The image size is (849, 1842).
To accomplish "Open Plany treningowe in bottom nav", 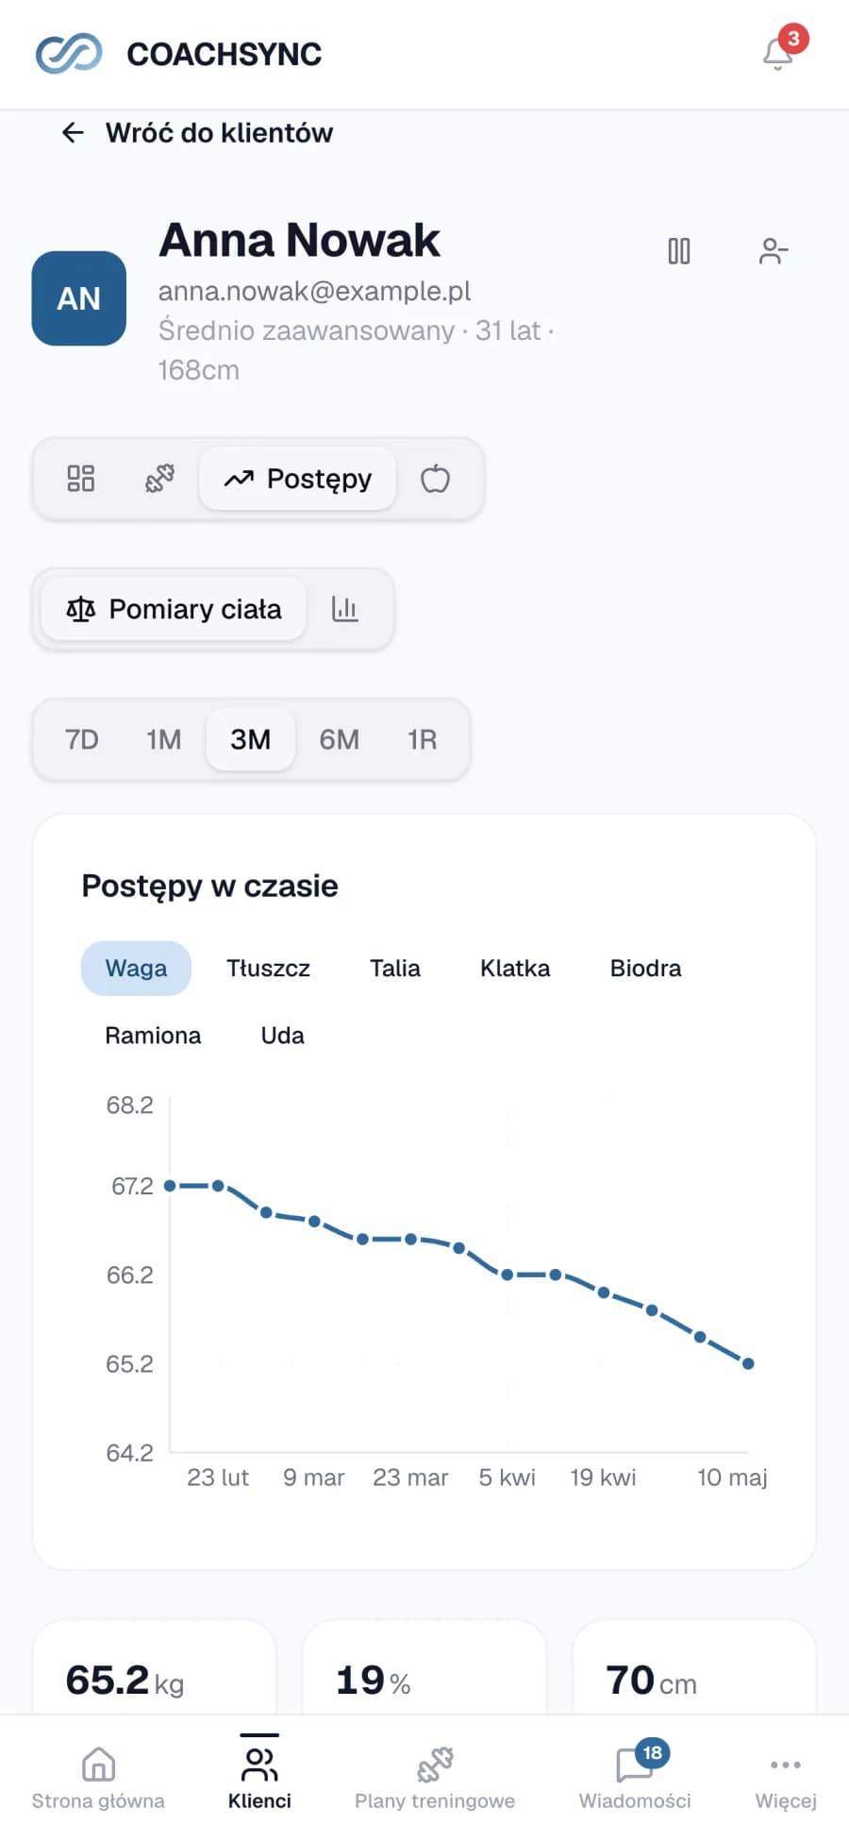I will tap(435, 1778).
